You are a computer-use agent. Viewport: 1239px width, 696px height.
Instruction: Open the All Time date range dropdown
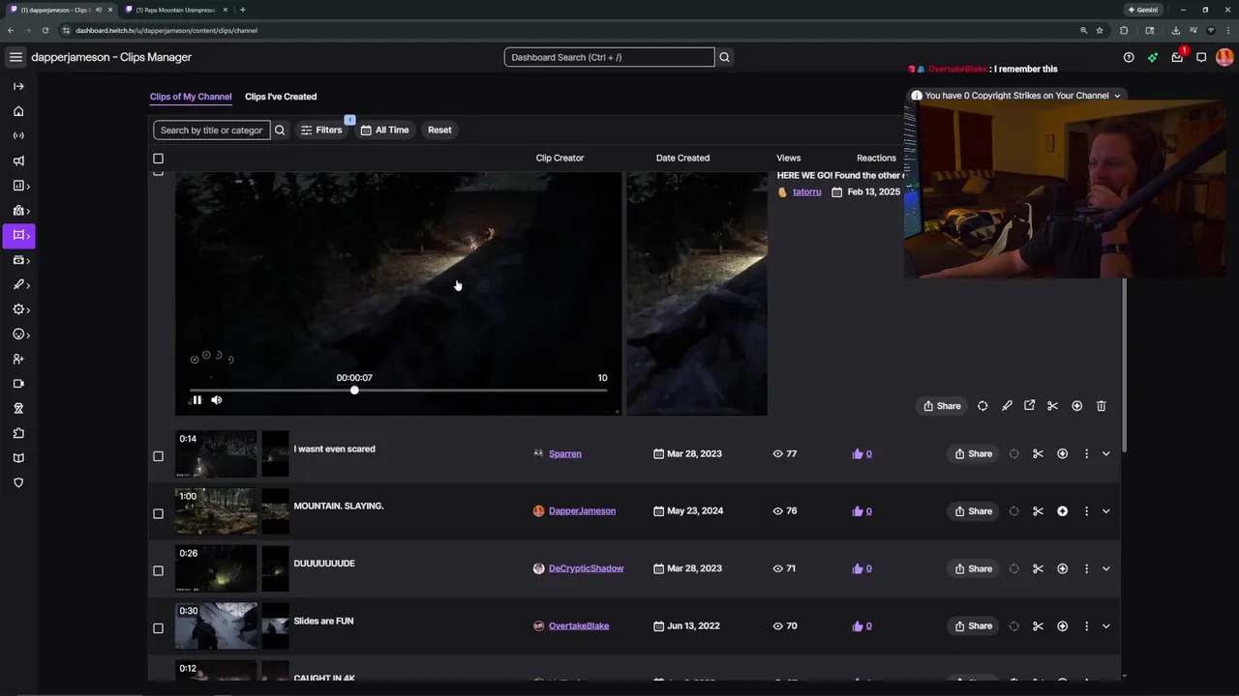click(384, 130)
